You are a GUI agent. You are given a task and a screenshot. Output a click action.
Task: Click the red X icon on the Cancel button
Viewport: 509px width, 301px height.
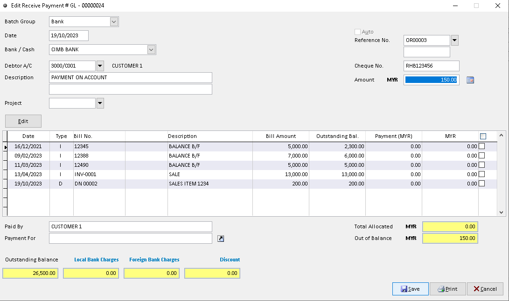475,289
